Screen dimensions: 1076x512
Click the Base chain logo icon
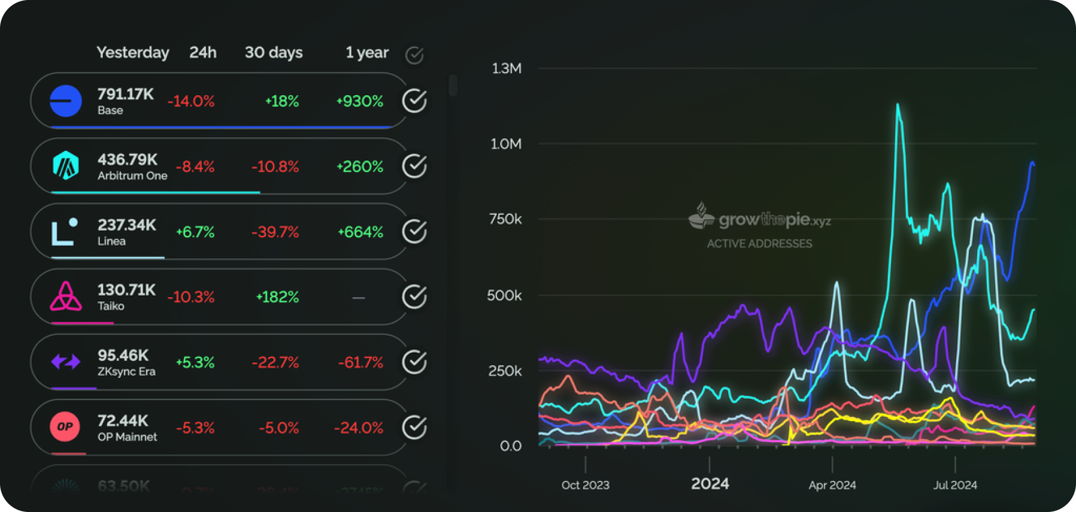66,101
